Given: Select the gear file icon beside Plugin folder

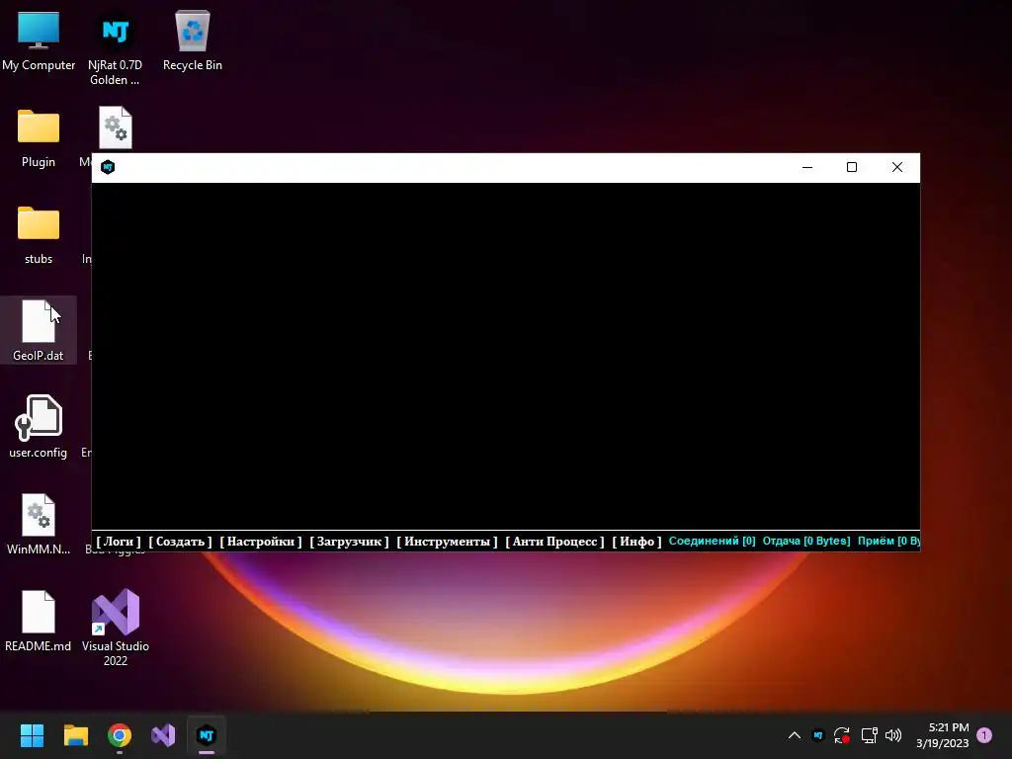Looking at the screenshot, I should click(x=116, y=127).
